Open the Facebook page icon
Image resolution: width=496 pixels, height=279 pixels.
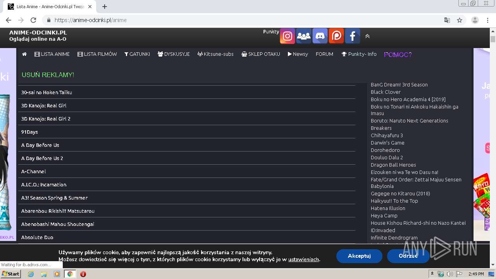pos(352,36)
